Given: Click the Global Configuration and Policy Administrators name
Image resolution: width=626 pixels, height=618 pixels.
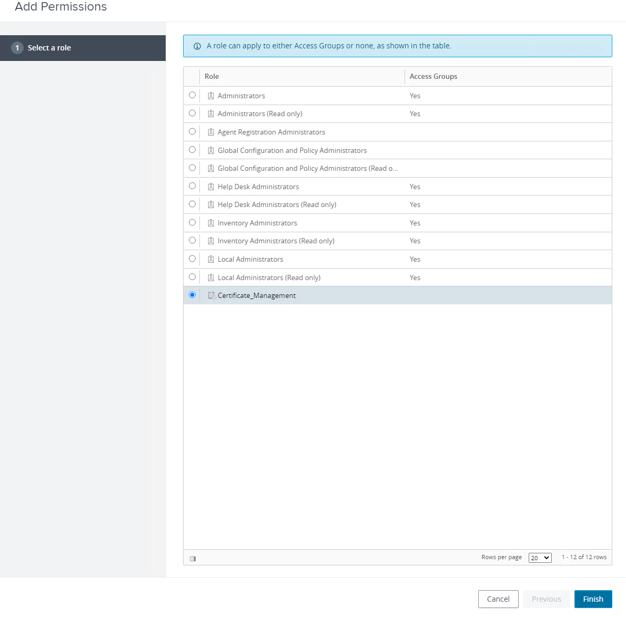Looking at the screenshot, I should click(x=292, y=150).
